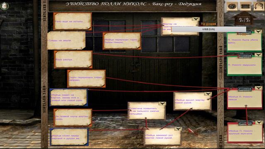
Task: Select the blue 'Убийца сидел на жертве' note
Action: 69,98
